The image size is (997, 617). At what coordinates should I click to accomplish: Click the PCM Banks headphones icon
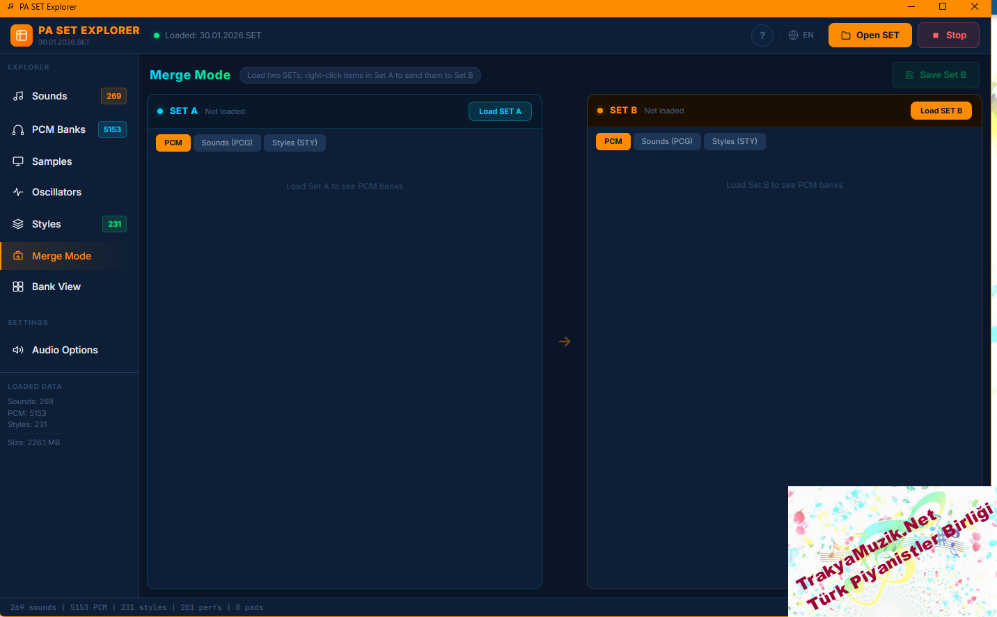(x=18, y=129)
